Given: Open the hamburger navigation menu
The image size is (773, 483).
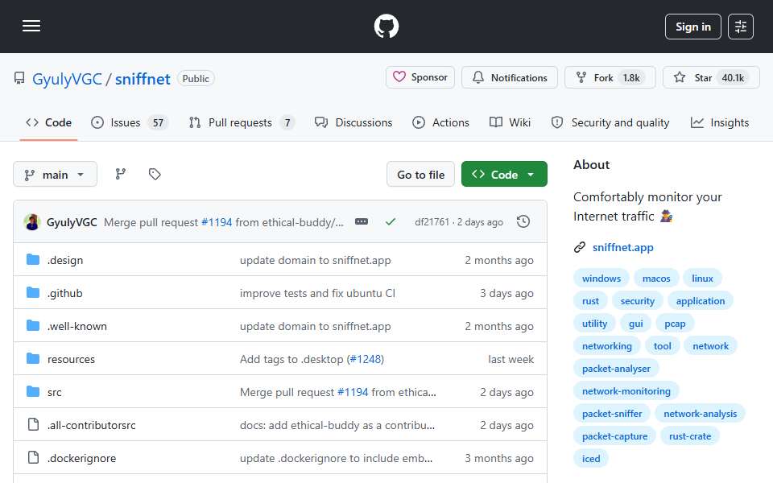Looking at the screenshot, I should 31,26.
